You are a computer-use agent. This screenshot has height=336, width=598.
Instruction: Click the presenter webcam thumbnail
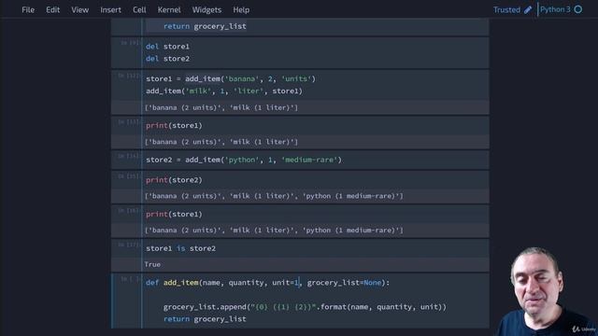(546, 291)
